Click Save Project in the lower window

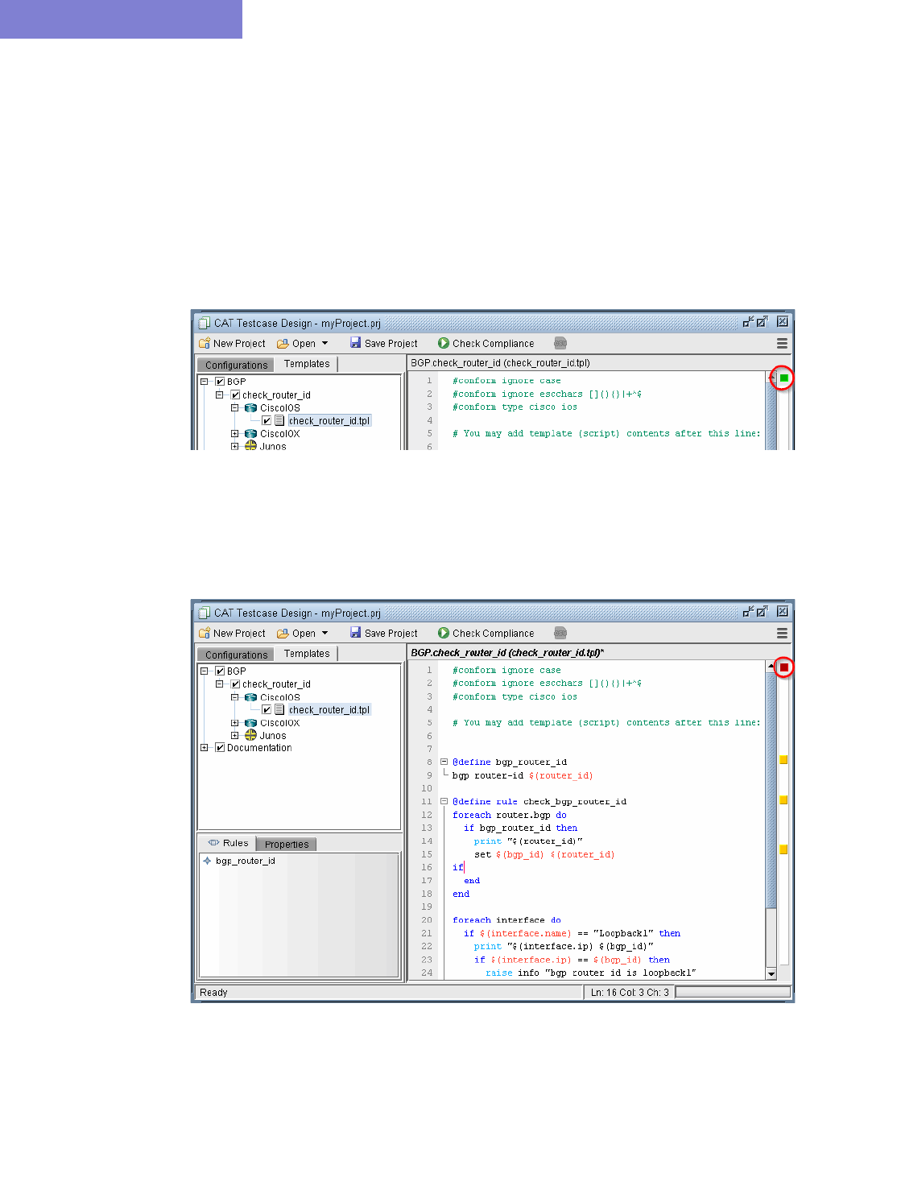(383, 634)
